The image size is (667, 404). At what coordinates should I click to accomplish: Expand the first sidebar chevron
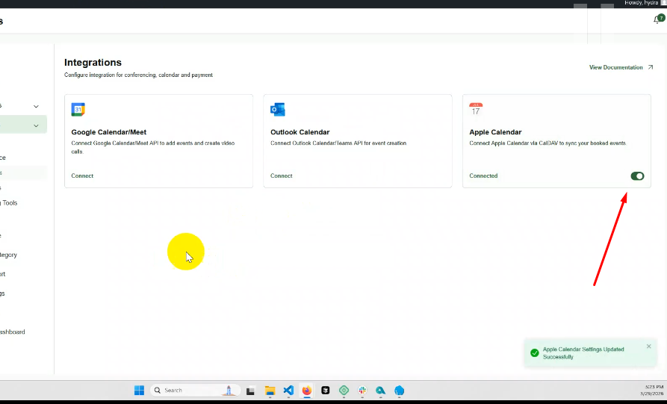(x=36, y=106)
